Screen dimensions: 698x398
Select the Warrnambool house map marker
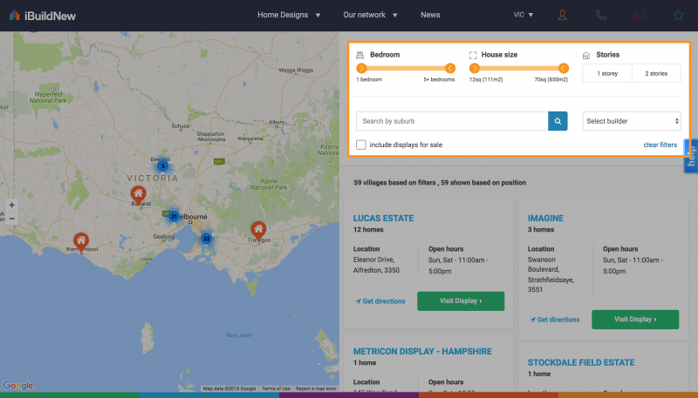(80, 240)
